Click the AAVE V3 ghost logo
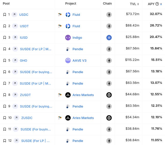Screen dimensions: 165x145 click(68, 60)
